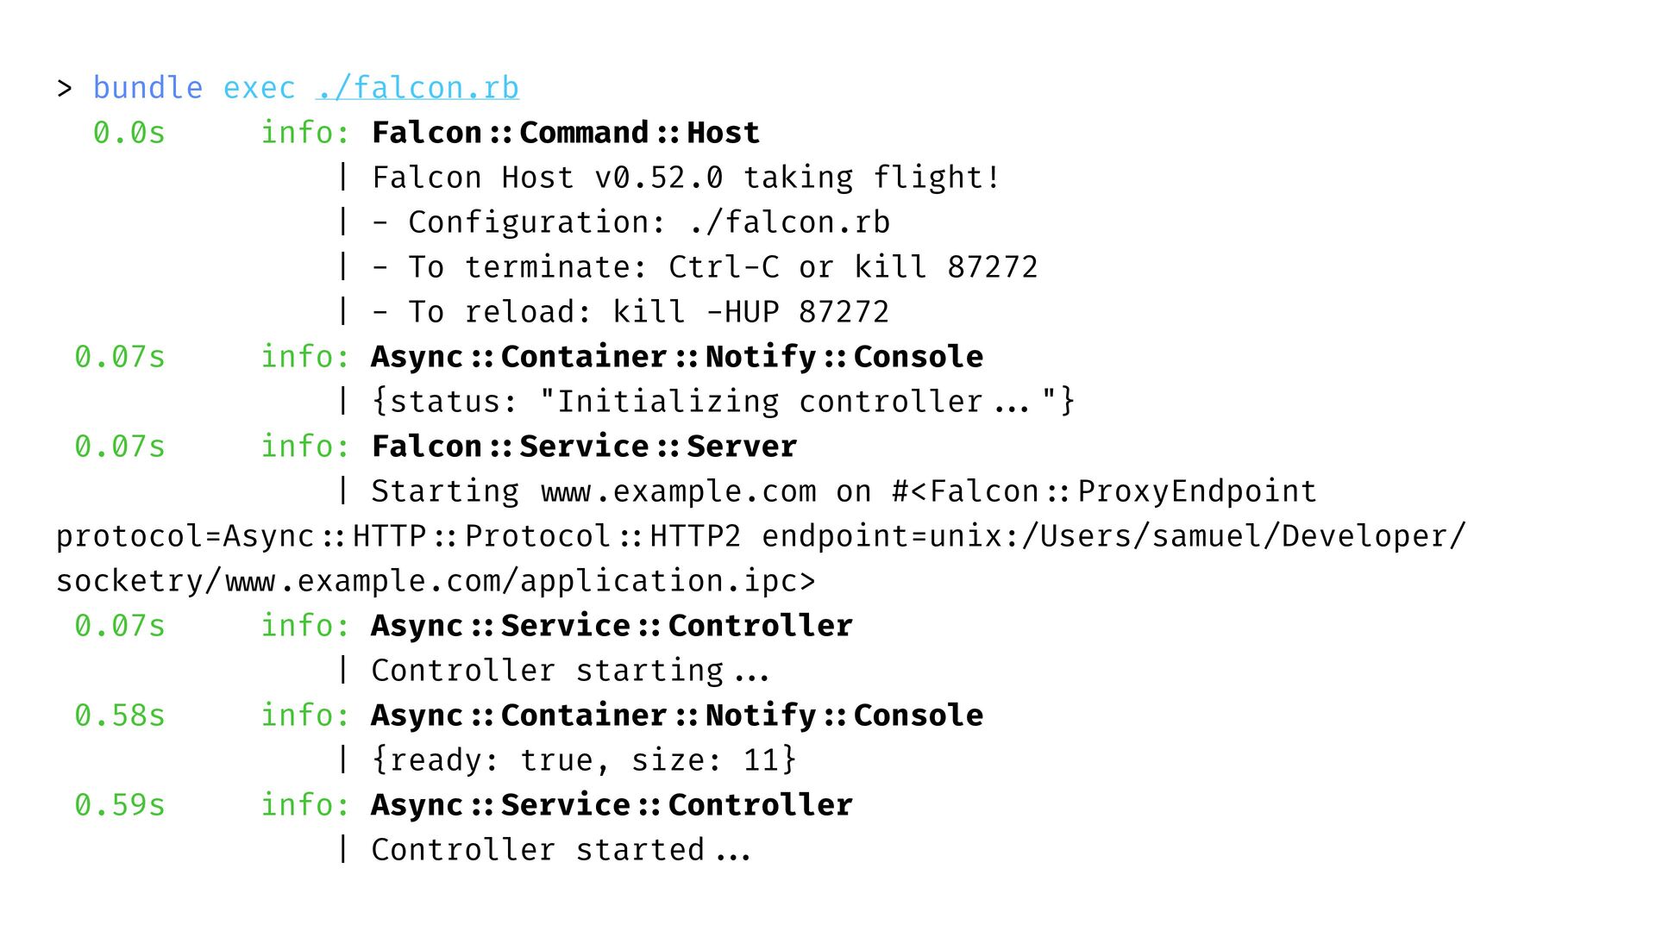This screenshot has height=931, width=1656.
Task: Click the protocol=Async::HTTP::Protocol::HTTP2 text
Action: click(398, 536)
